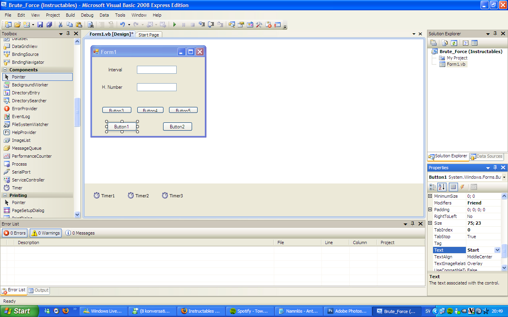Click the Events lightning bolt icon
508x317 pixels.
click(462, 187)
